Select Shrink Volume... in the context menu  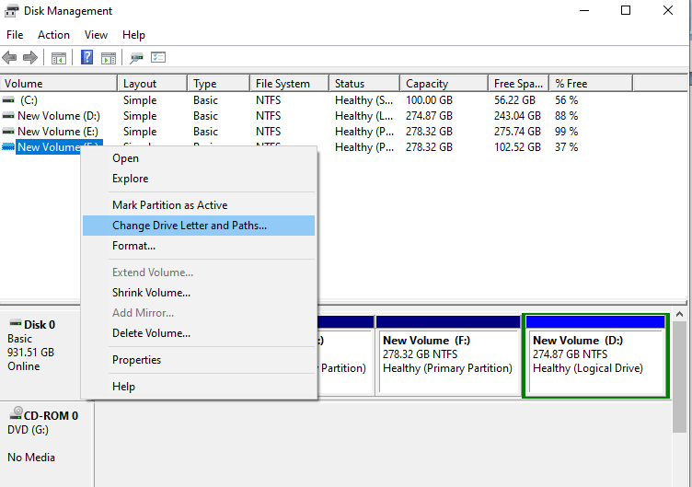coord(199,292)
